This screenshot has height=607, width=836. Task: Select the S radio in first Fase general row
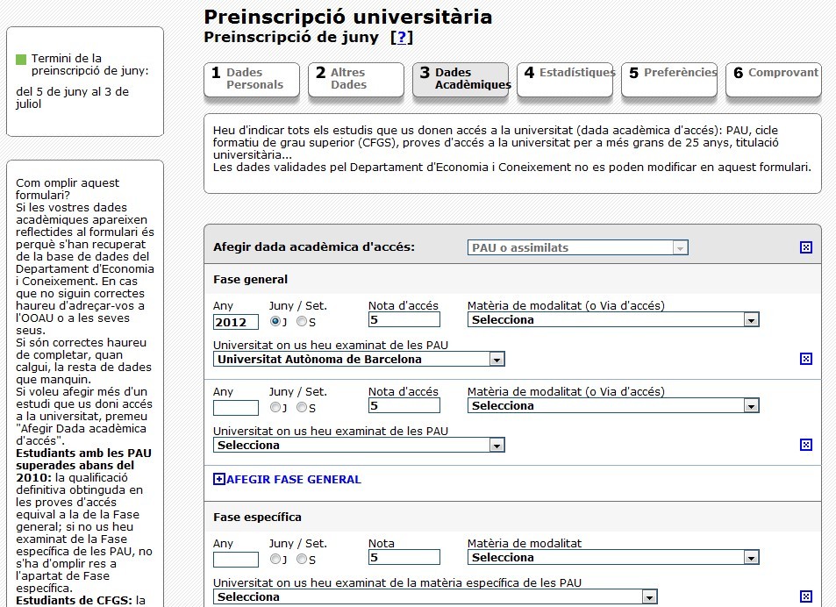tap(302, 321)
